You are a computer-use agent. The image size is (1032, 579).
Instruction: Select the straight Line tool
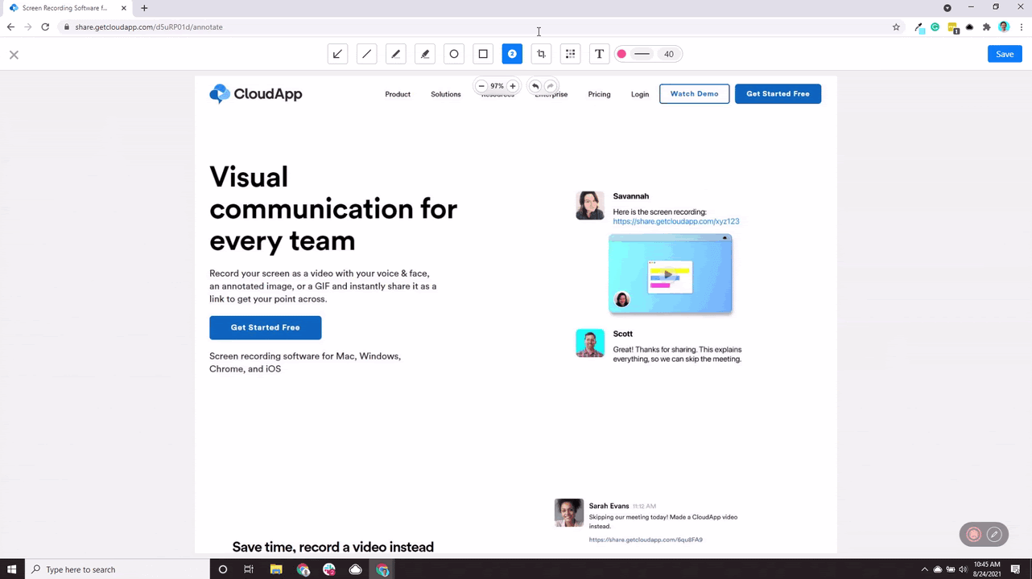pos(366,54)
